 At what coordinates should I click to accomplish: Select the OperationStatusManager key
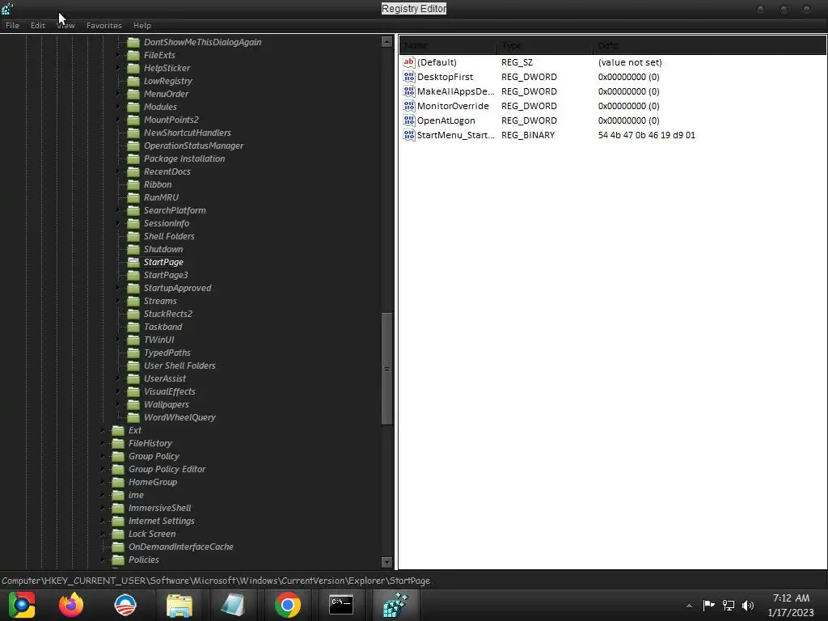(x=193, y=146)
